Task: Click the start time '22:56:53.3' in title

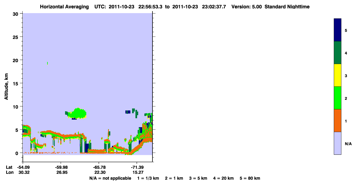Action: click(x=151, y=7)
